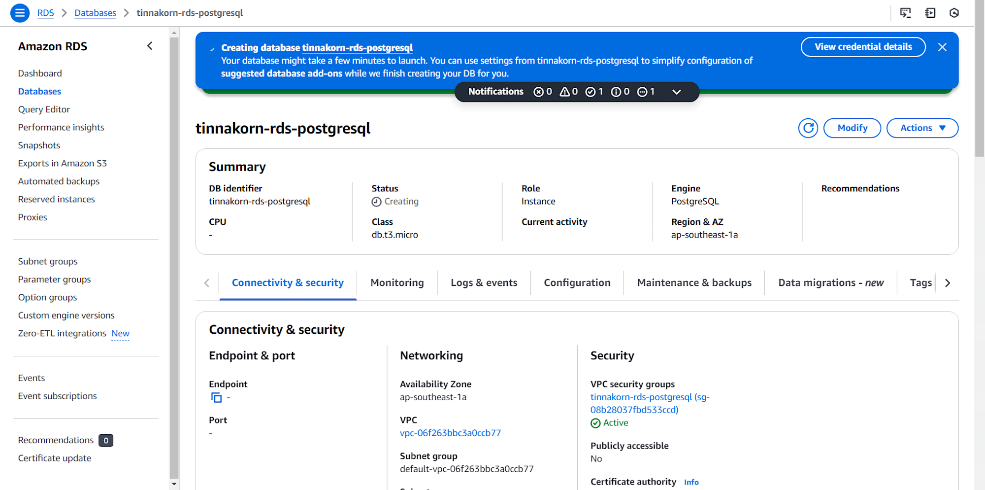Open the hamburger navigation menu
Image resolution: width=985 pixels, height=490 pixels.
[20, 13]
